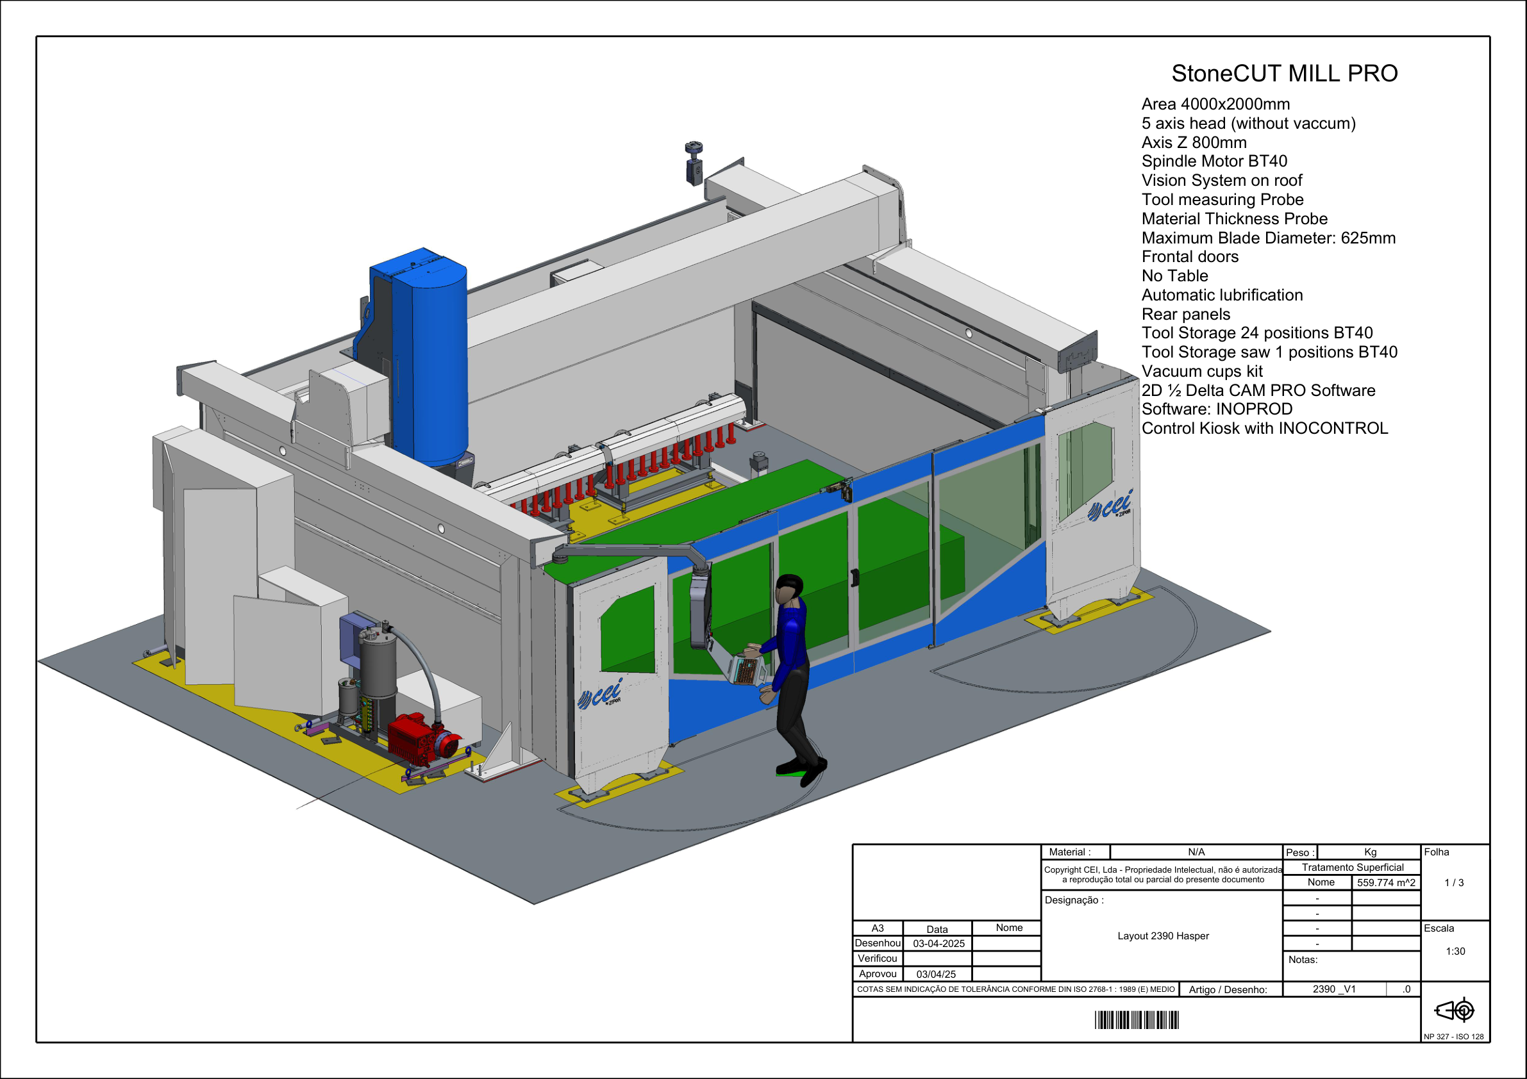This screenshot has height=1079, width=1527.
Task: Click 'Control Kiosk with INOCONTROL' line
Action: coord(1264,428)
